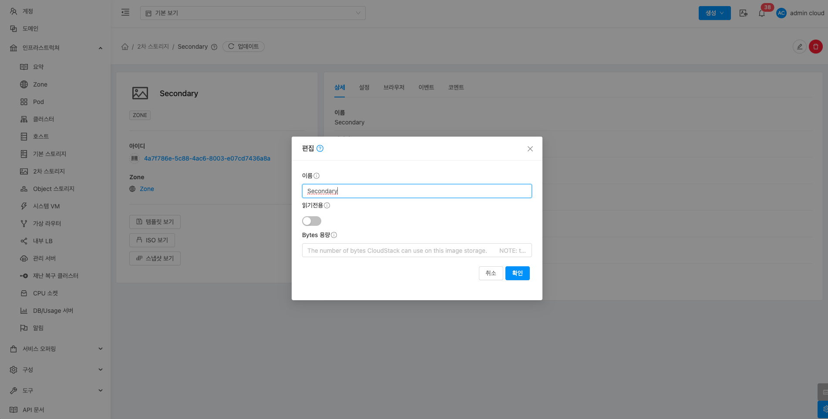Collapse the sidebar with menu fold icon
The width and height of the screenshot is (828, 419).
point(125,13)
